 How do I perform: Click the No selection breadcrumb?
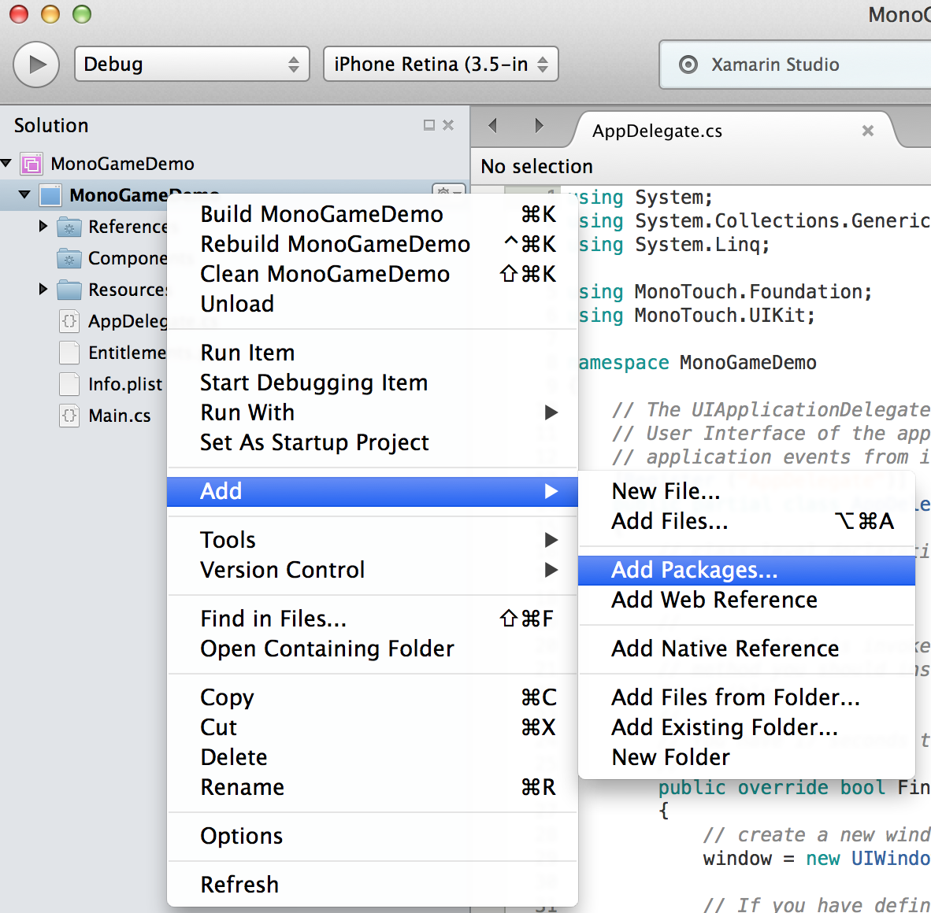point(536,167)
